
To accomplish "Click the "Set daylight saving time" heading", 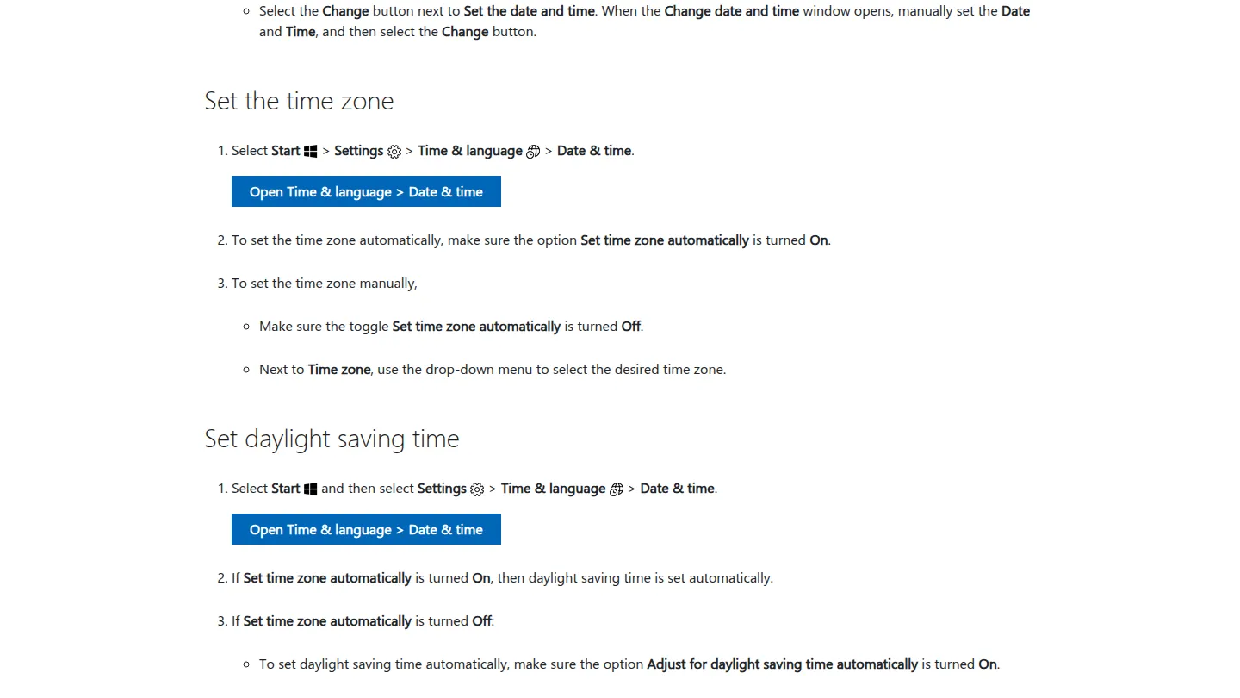I will point(332,439).
